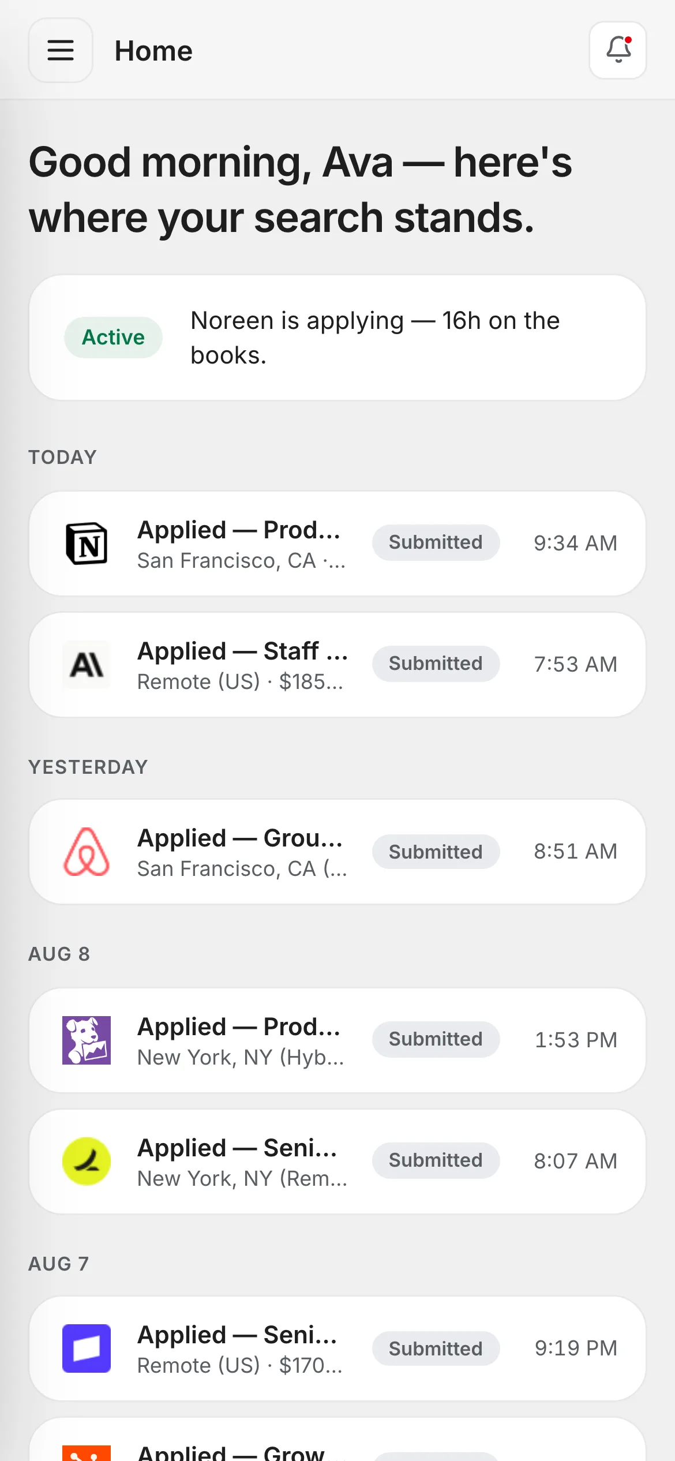Click the Airbnb logo icon
The image size is (675, 1461).
[x=87, y=852]
